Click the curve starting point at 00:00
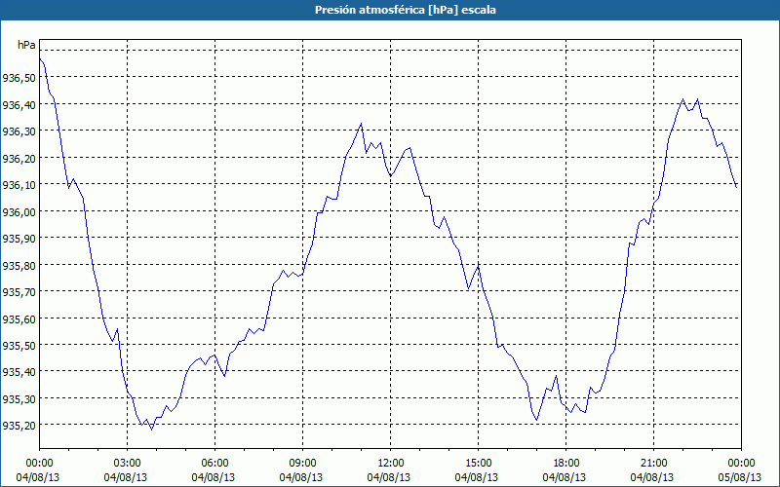780x487 pixels. tap(40, 59)
